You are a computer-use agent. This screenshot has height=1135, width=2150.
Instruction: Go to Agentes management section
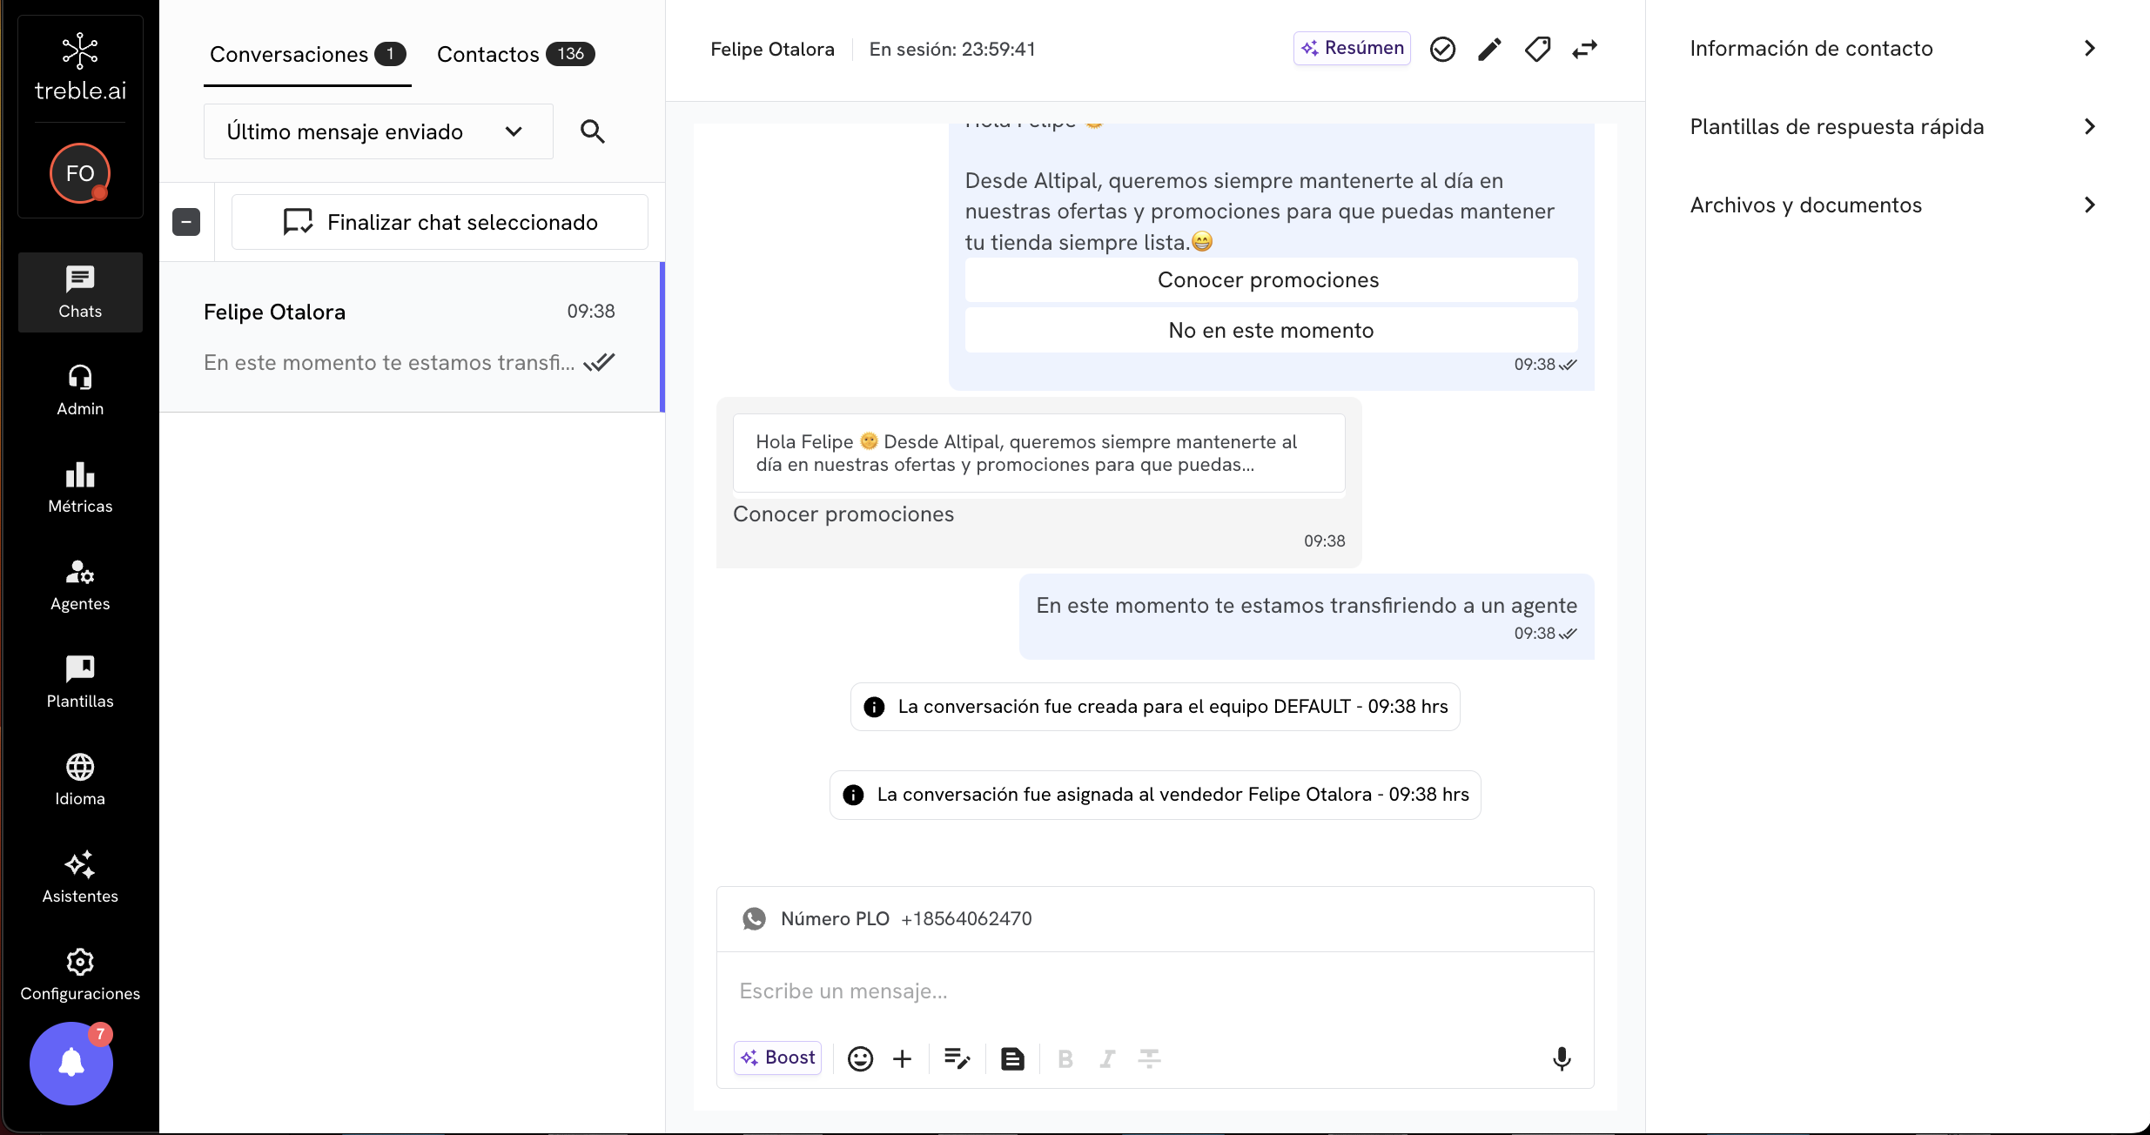80,585
